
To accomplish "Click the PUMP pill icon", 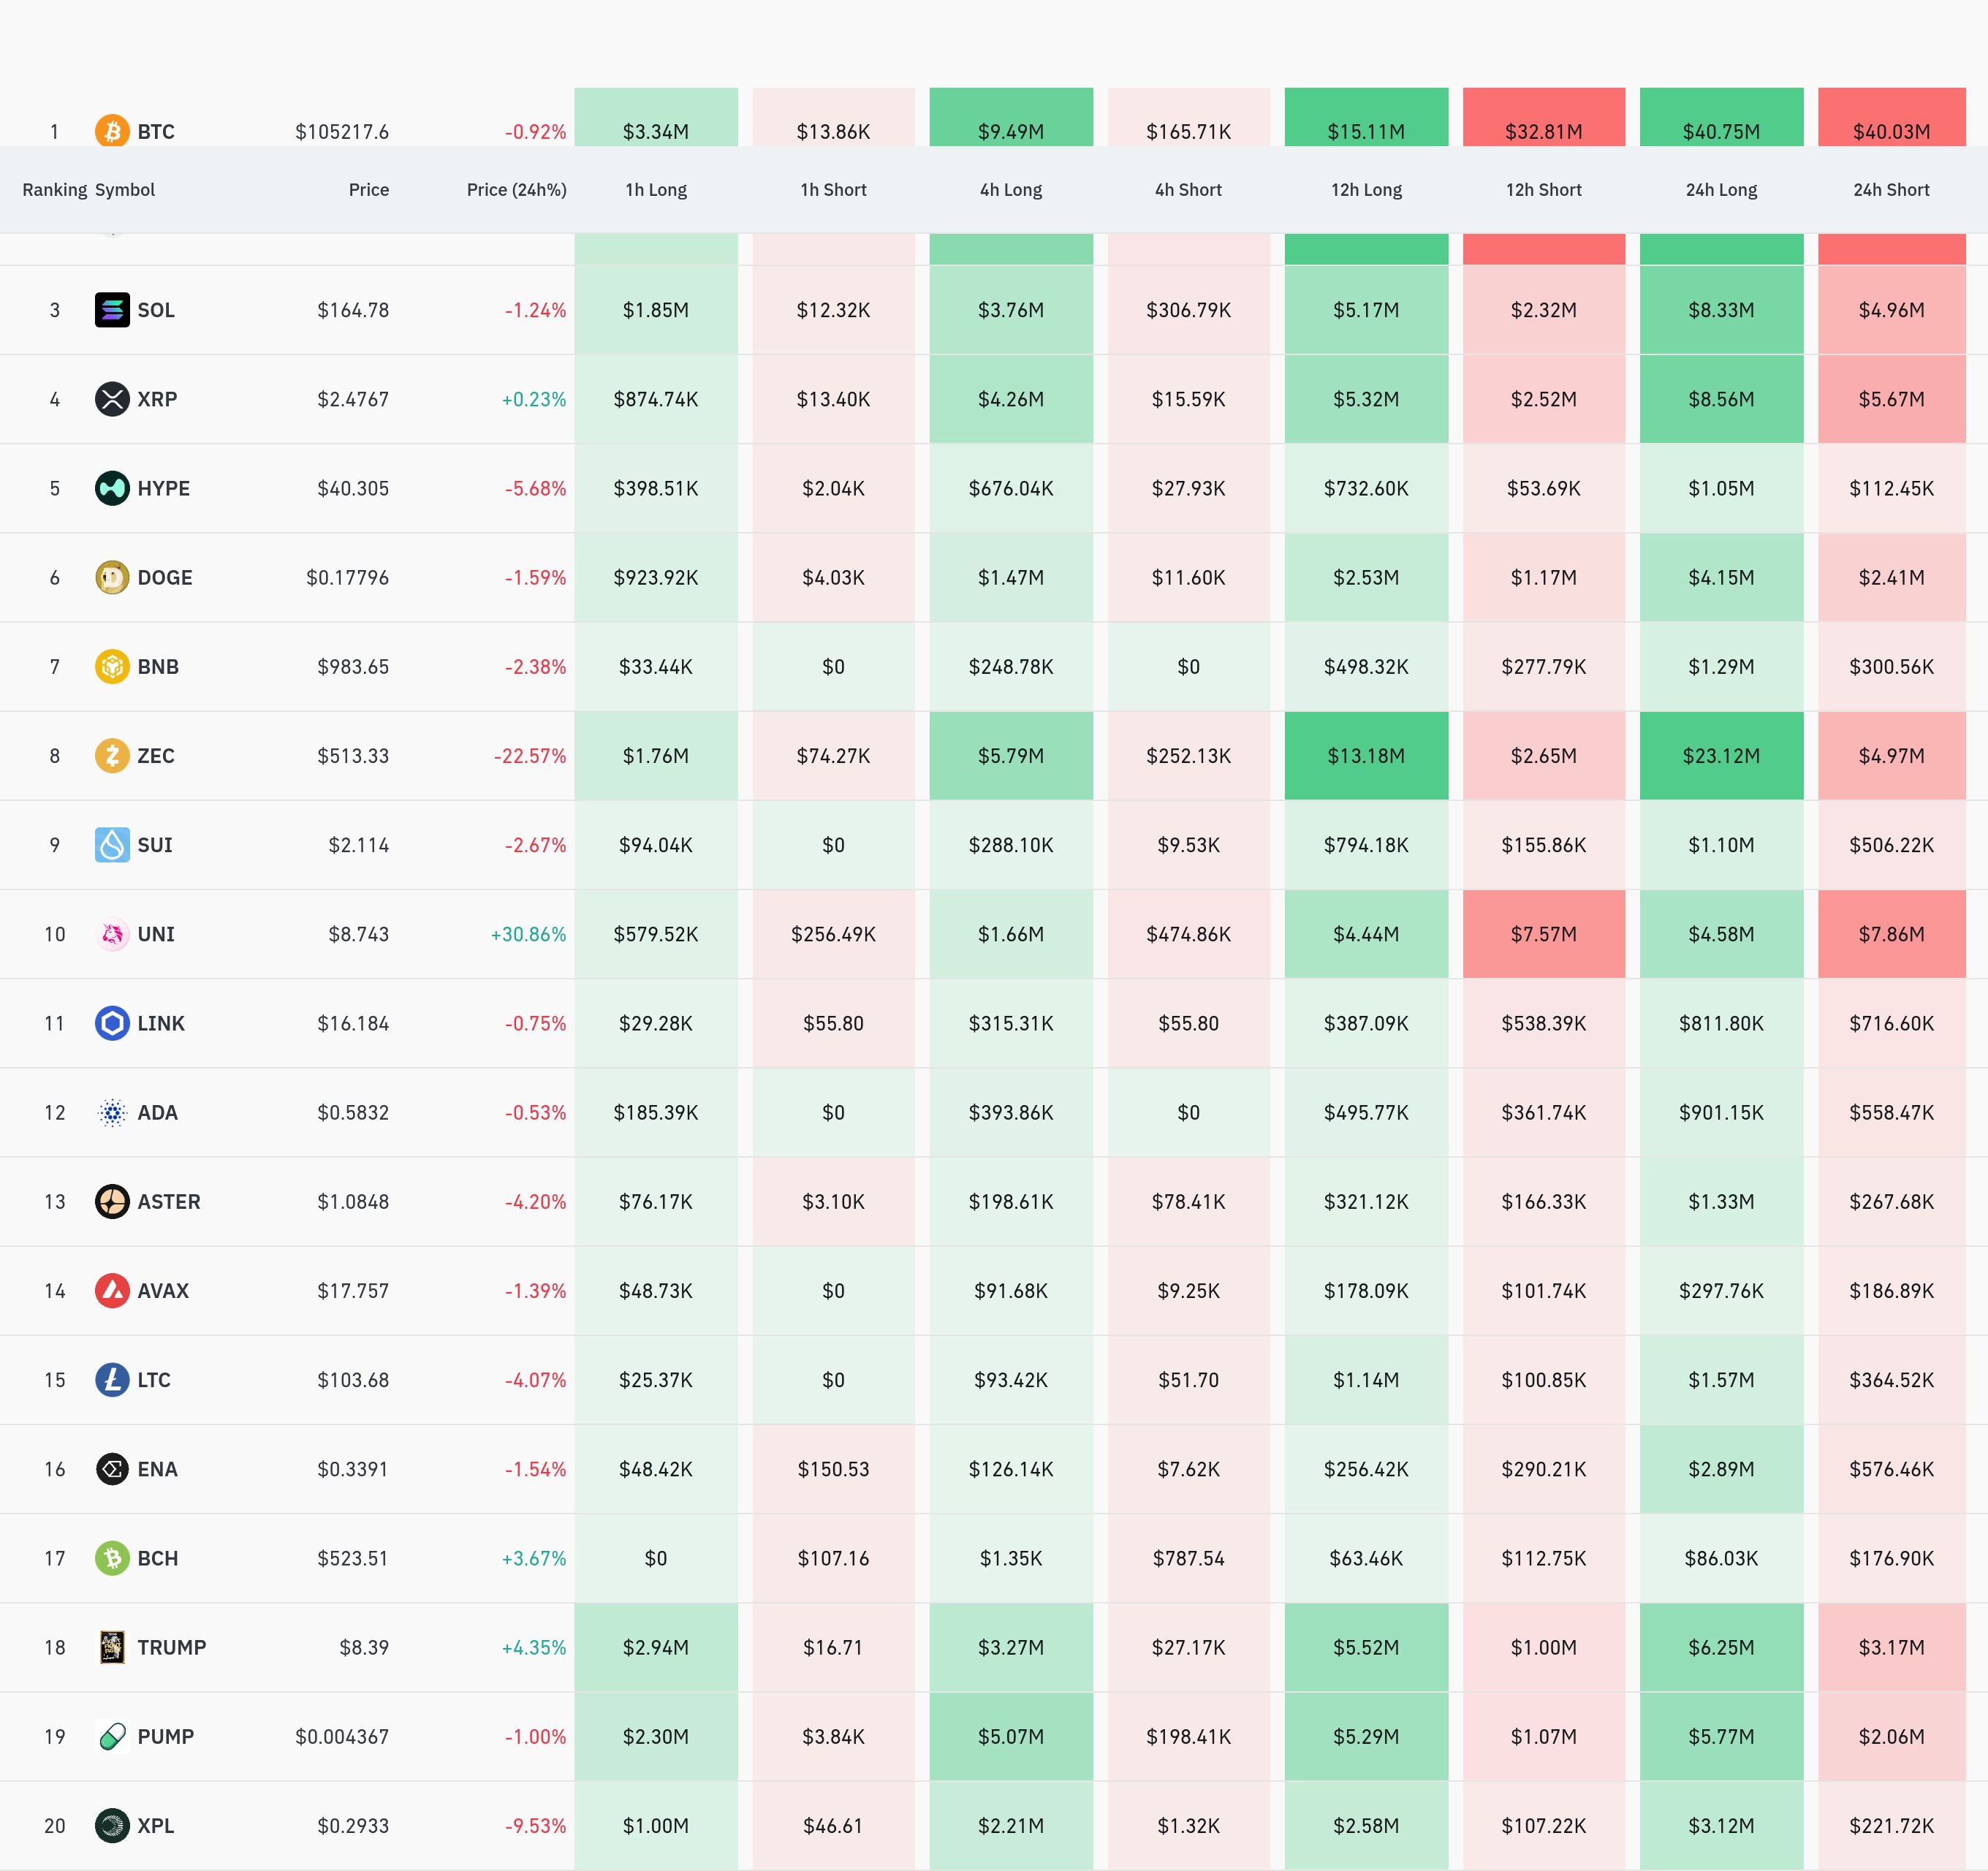I will (112, 1736).
